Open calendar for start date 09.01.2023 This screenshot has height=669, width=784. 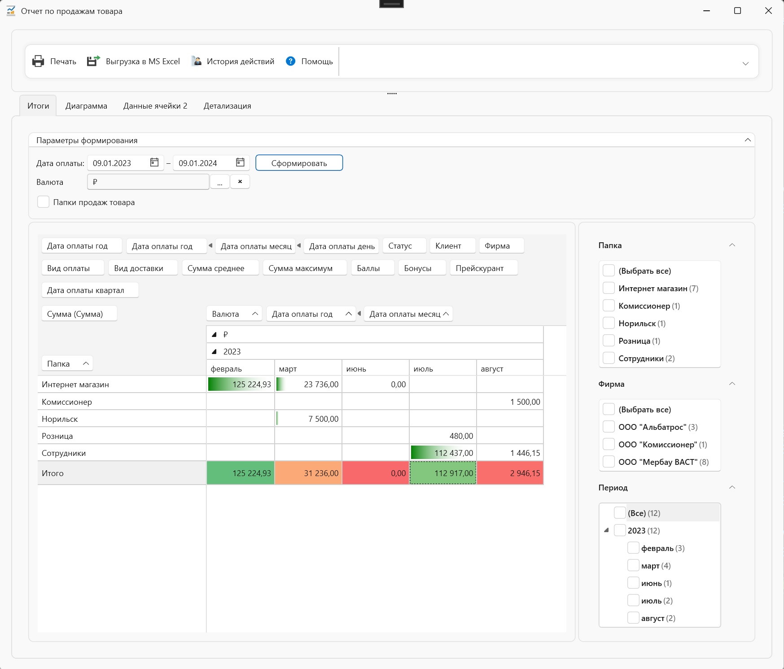click(154, 162)
